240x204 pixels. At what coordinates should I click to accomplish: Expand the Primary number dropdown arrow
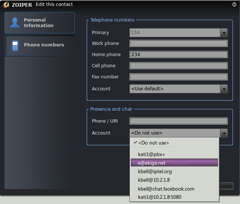(224, 33)
